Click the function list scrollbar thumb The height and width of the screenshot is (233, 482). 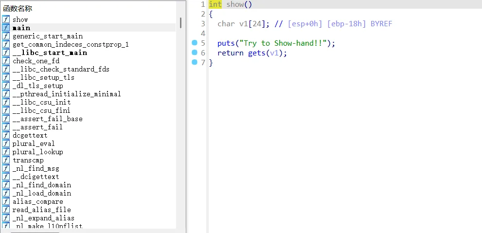[180, 23]
